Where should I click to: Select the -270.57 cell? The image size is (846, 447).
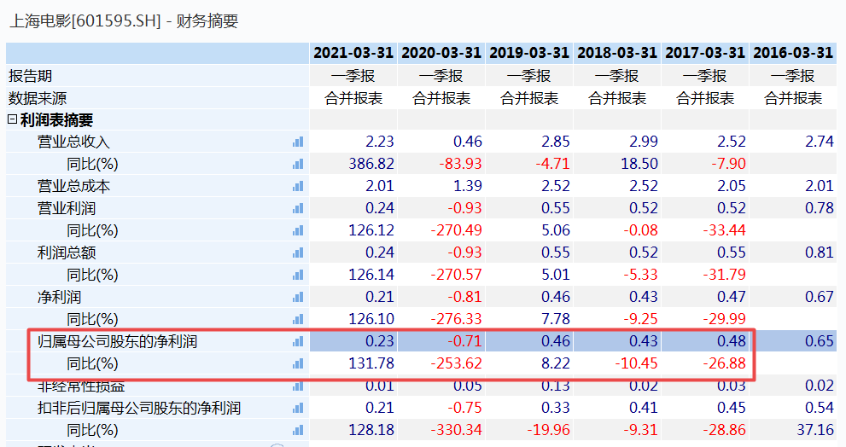pyautogui.click(x=441, y=275)
